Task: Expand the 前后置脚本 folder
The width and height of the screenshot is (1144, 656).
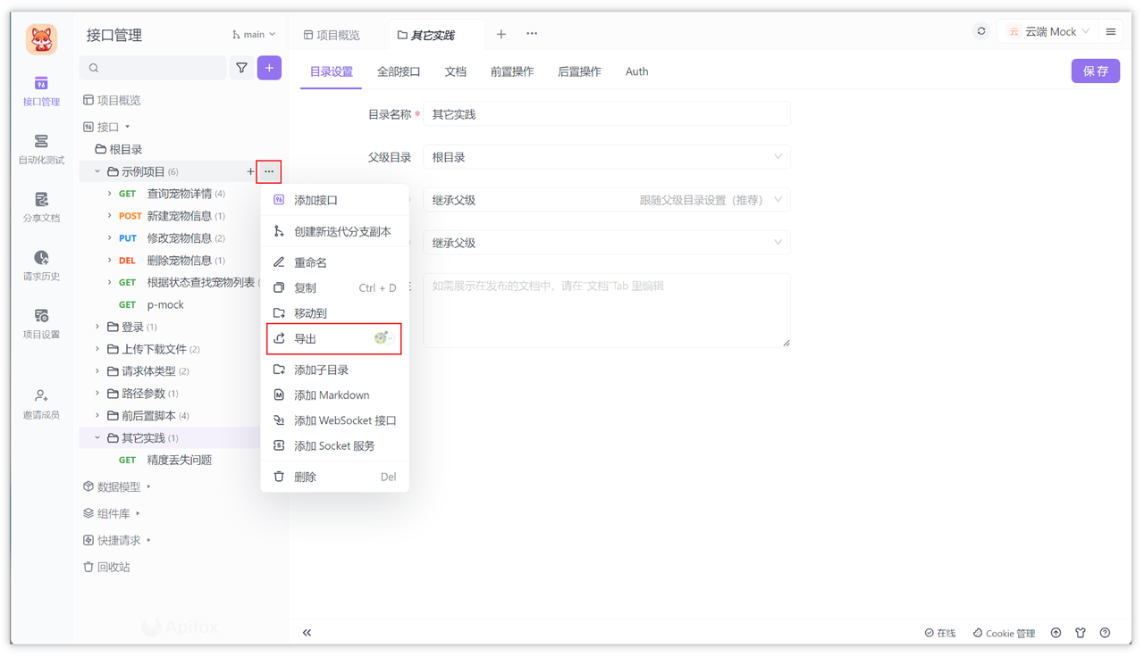Action: point(97,416)
